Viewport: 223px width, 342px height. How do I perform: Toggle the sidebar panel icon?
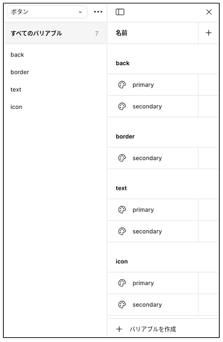tap(120, 12)
